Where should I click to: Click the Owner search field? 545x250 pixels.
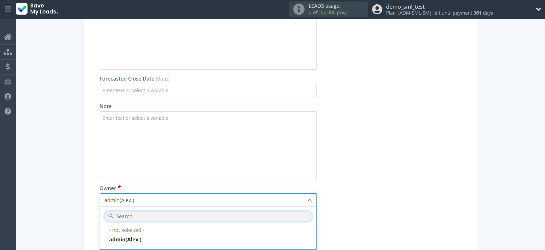pyautogui.click(x=212, y=216)
